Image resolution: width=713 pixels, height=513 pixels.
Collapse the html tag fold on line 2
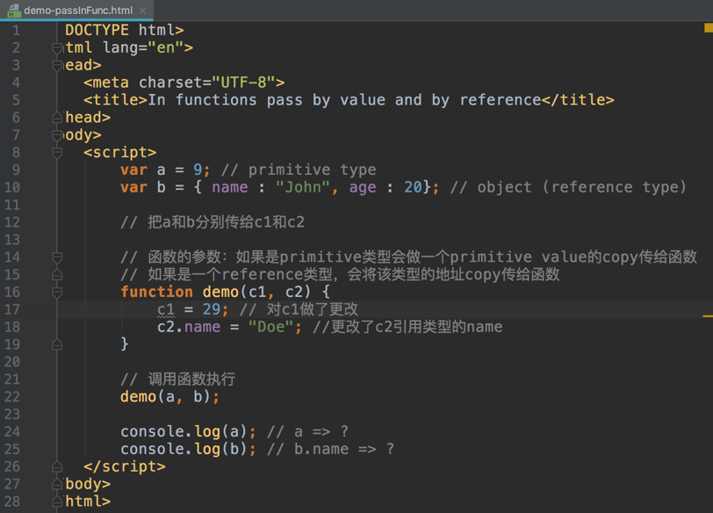57,47
